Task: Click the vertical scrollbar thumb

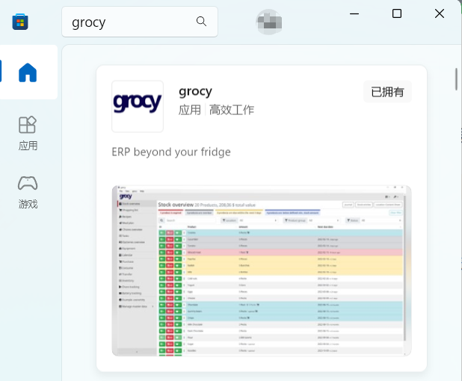Action: (456, 79)
